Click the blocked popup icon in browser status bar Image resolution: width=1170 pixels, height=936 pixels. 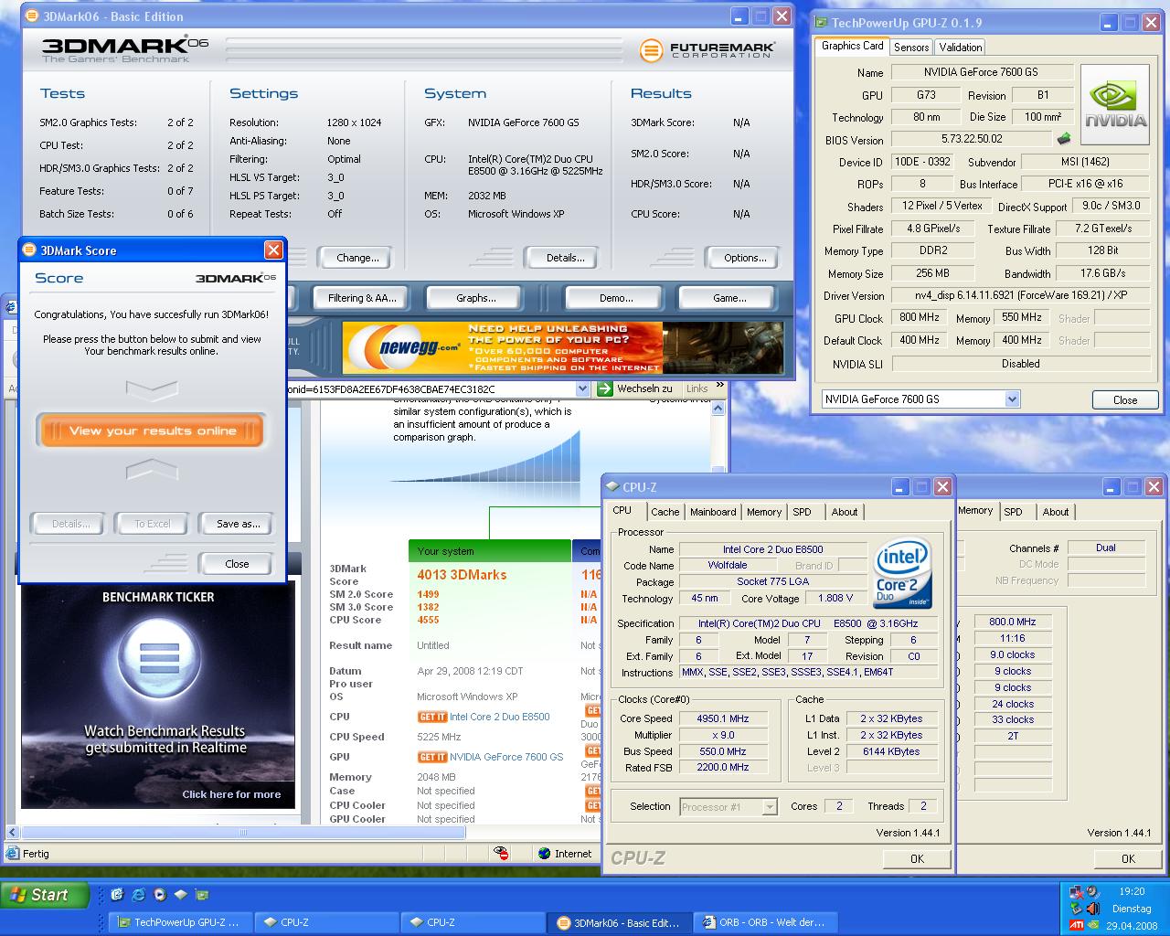[501, 854]
